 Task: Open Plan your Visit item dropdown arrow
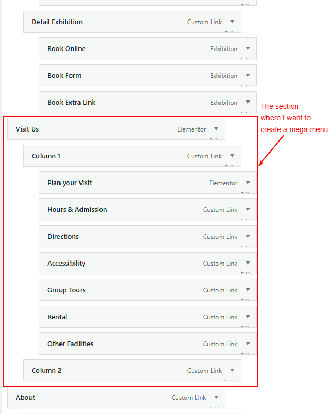[x=248, y=183]
